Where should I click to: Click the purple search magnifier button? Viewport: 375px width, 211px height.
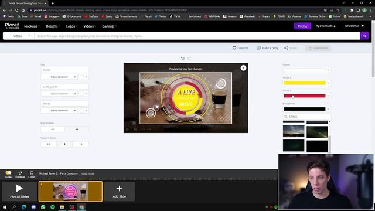click(364, 36)
